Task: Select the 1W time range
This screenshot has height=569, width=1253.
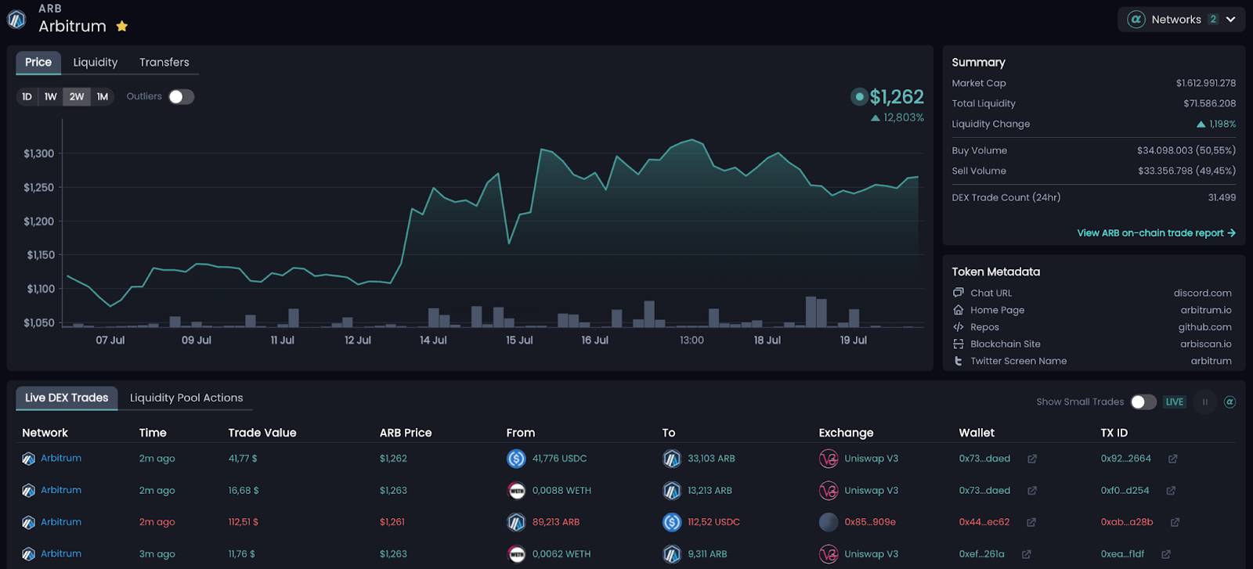Action: click(x=51, y=96)
